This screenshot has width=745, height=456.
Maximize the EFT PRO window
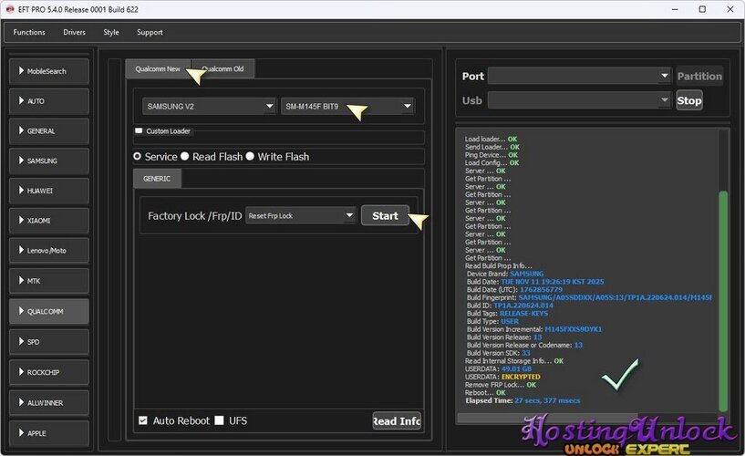coord(702,9)
